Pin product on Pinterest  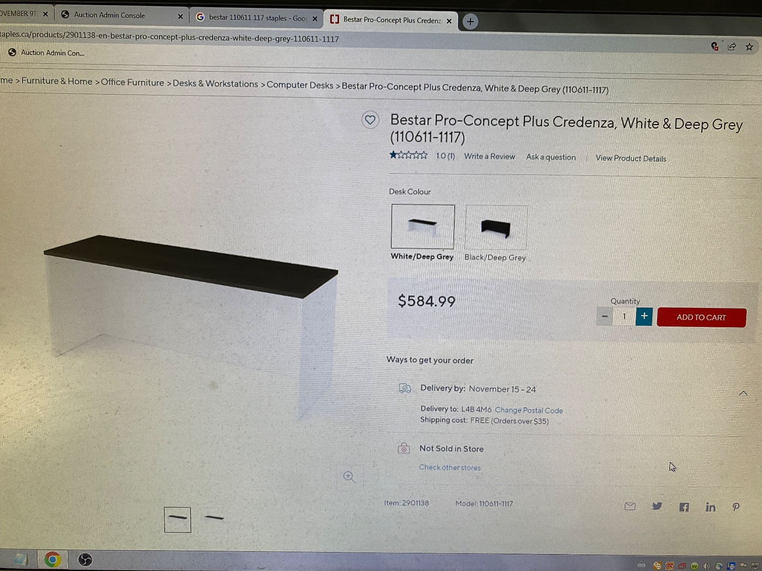pyautogui.click(x=736, y=507)
